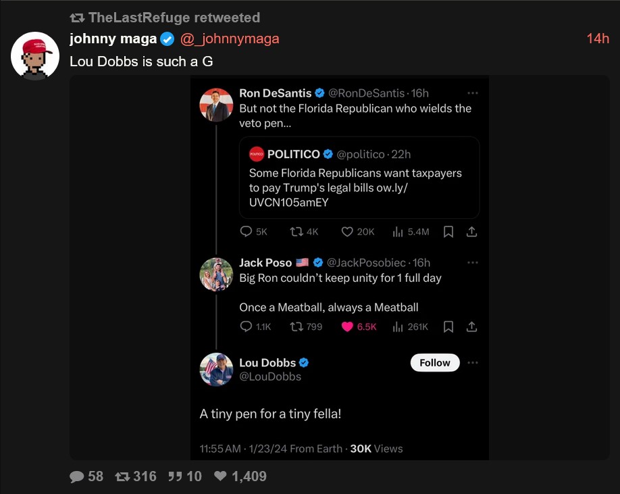Like the post with 1,409 hearts
Image resolution: width=620 pixels, height=494 pixels.
coord(220,476)
